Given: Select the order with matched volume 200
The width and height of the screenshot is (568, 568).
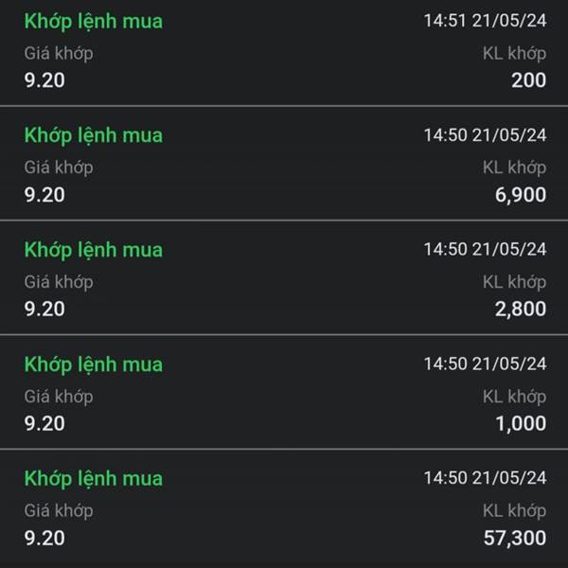Looking at the screenshot, I should 284,52.
